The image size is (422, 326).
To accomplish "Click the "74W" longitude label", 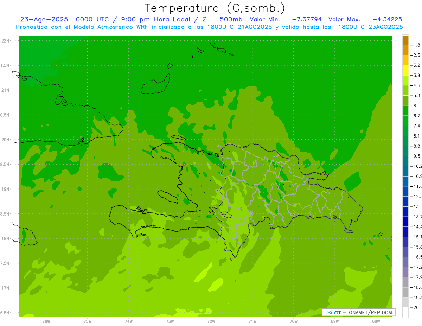I will click(x=129, y=321).
